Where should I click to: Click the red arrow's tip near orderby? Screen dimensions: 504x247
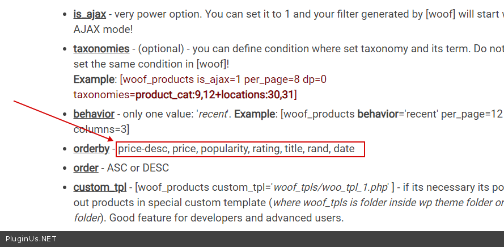pos(112,141)
